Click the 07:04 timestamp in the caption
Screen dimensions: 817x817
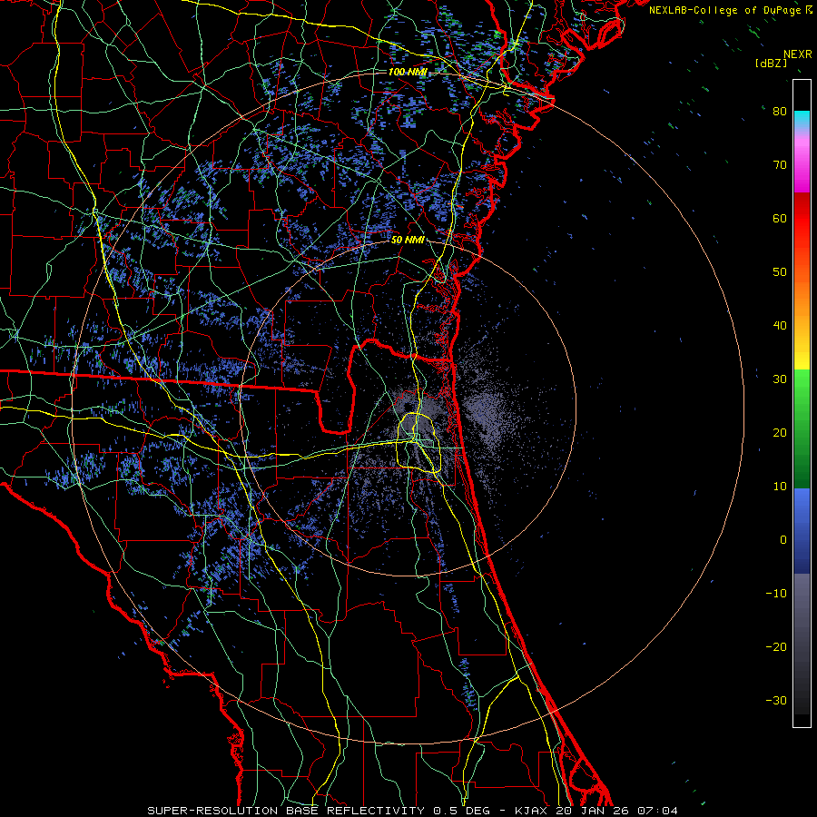click(x=659, y=811)
